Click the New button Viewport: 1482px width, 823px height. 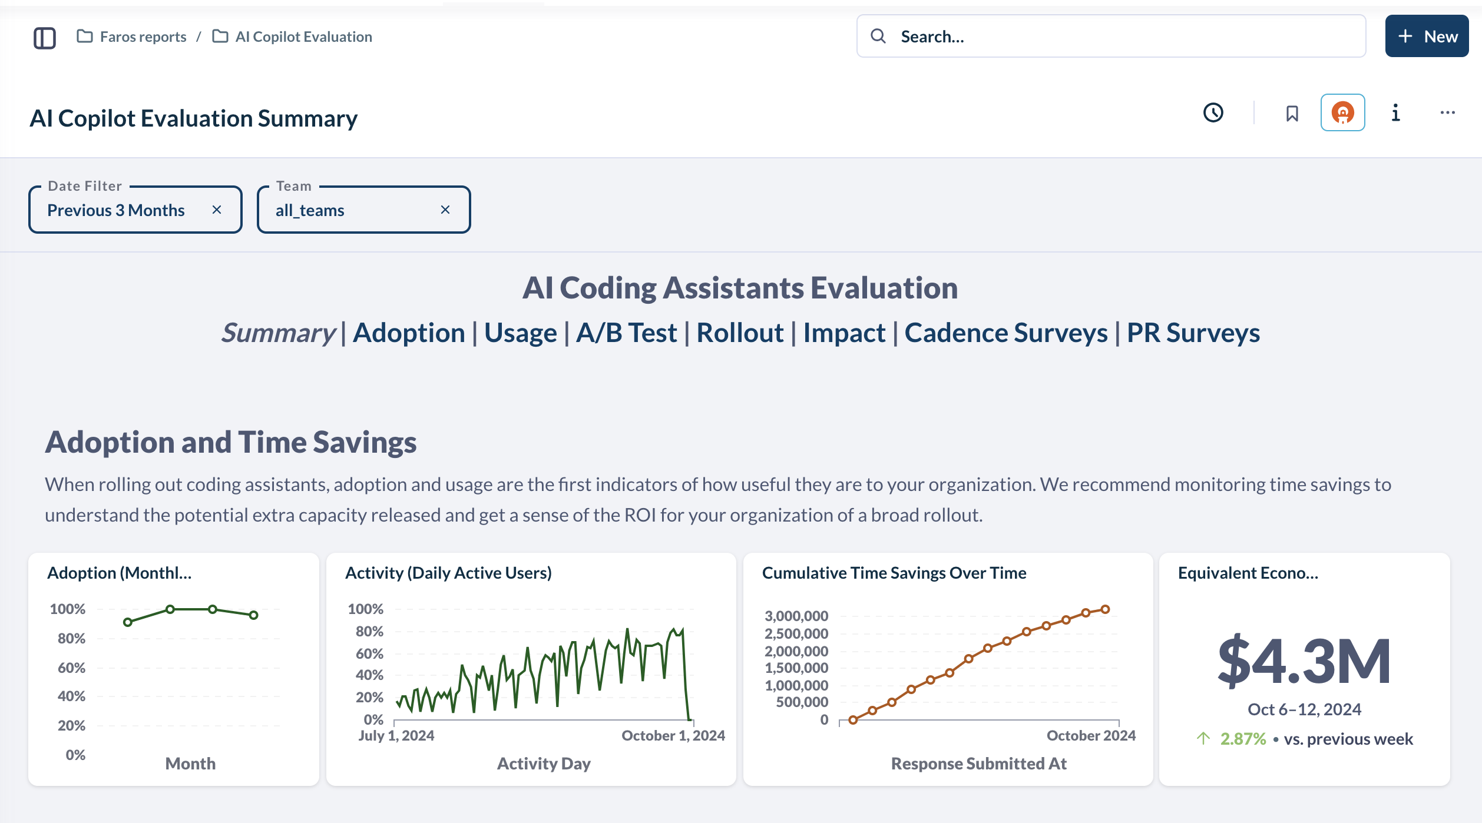[1425, 36]
